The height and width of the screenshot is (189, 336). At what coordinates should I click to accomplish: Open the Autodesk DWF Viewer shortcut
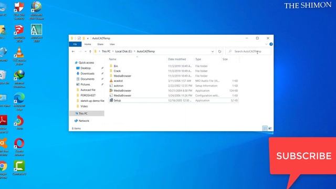[x=36, y=10]
